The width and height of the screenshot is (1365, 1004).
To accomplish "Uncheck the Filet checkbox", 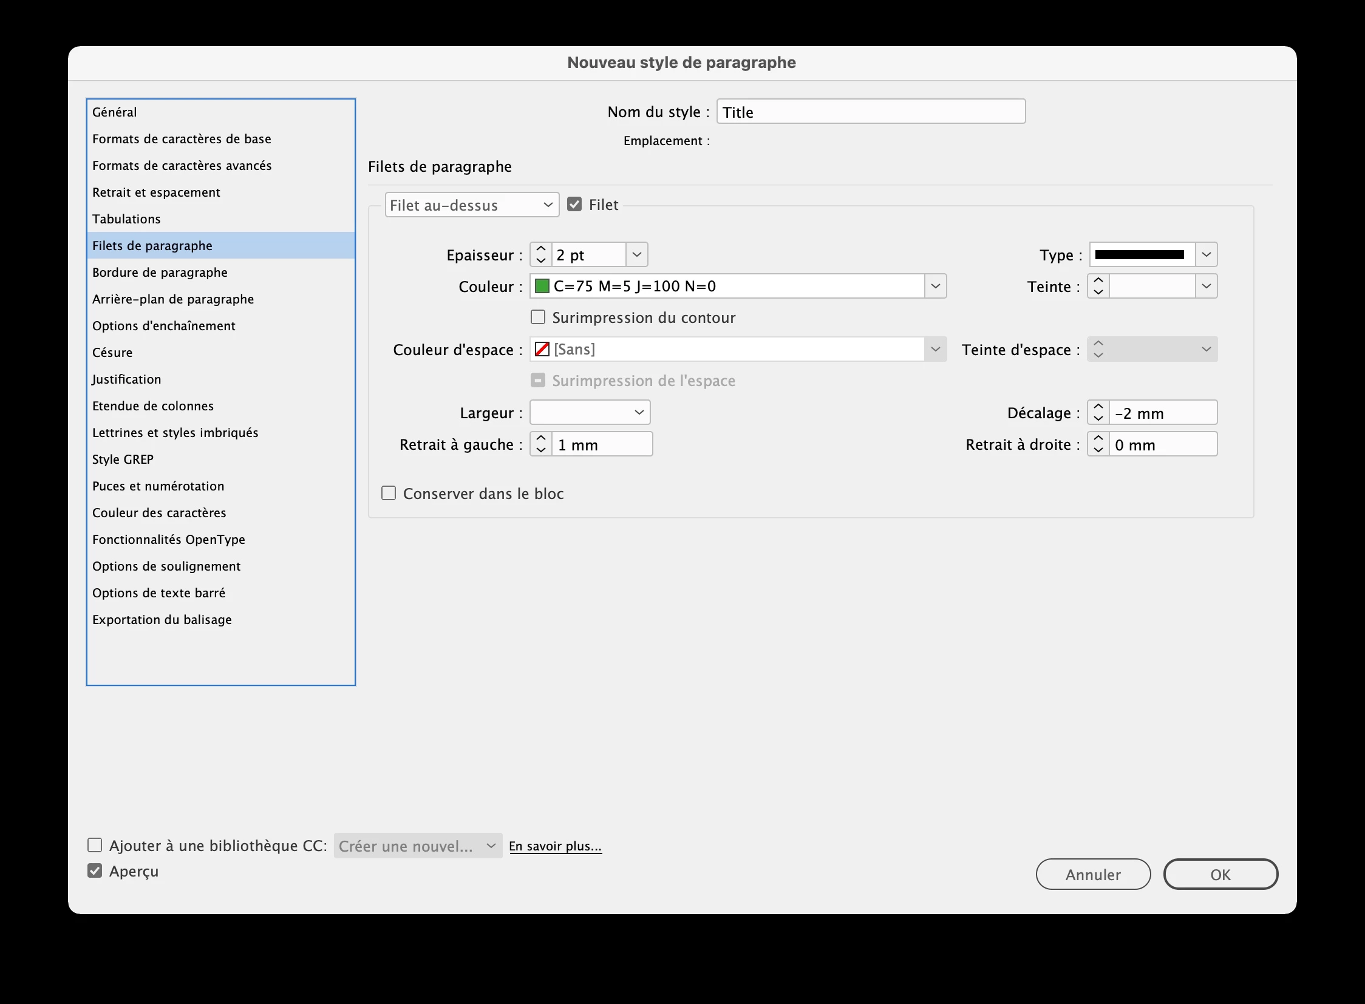I will pos(574,205).
